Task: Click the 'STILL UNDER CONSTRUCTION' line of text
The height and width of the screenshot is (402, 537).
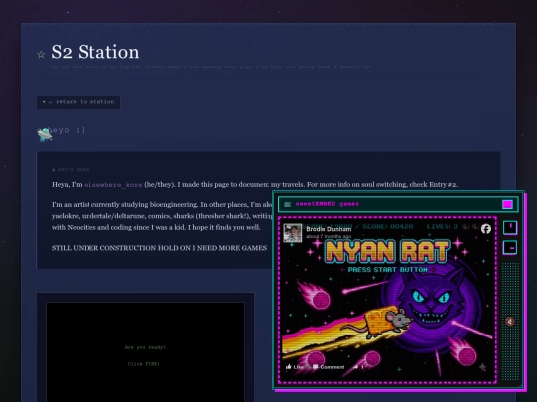Action: [x=159, y=248]
